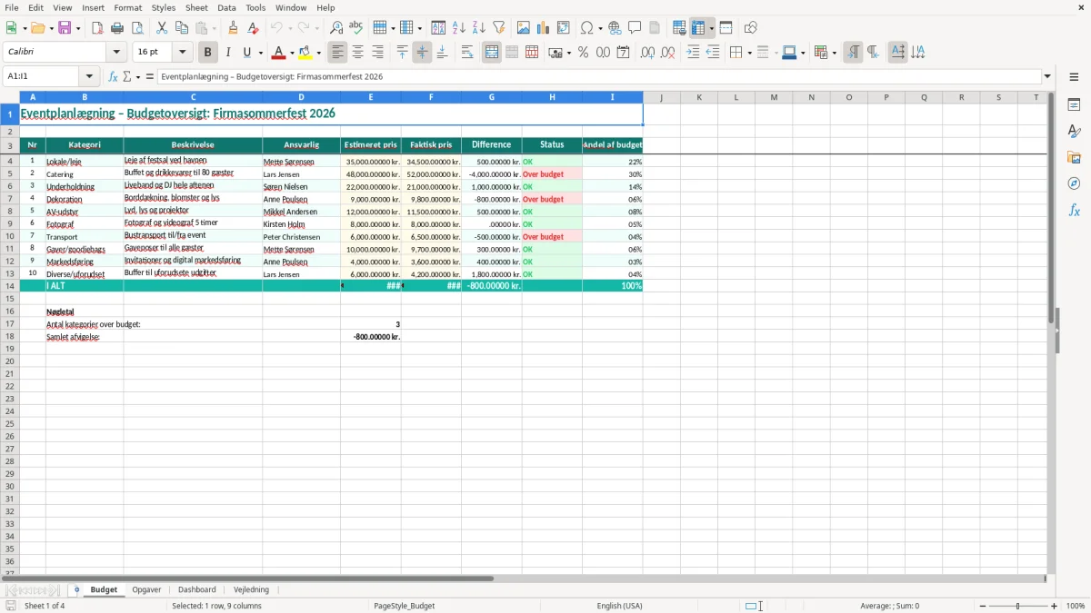Open Special Character dropdown arrow

point(600,29)
